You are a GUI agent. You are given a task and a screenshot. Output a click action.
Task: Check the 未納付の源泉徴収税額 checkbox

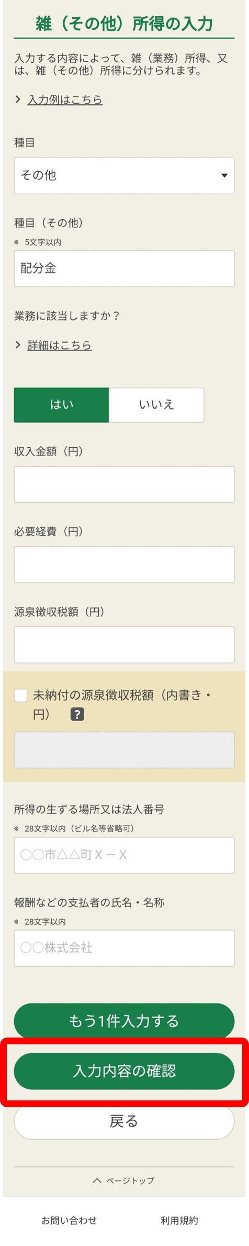coord(20,695)
